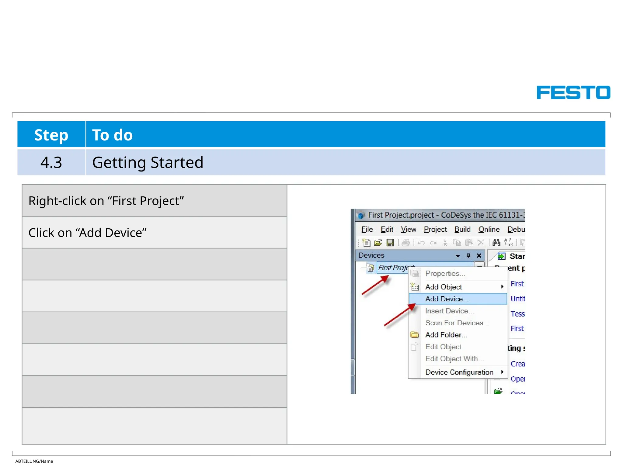Choose Scan For Devices... entry
623x467 pixels.
458,323
